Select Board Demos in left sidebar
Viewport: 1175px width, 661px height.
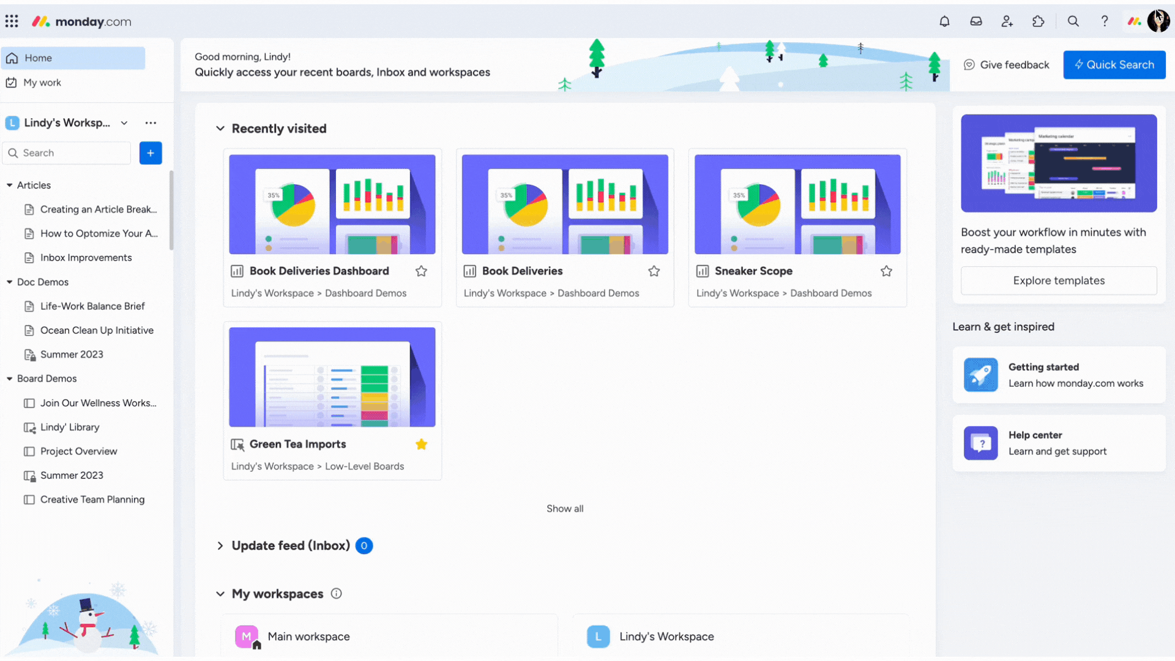(x=47, y=378)
